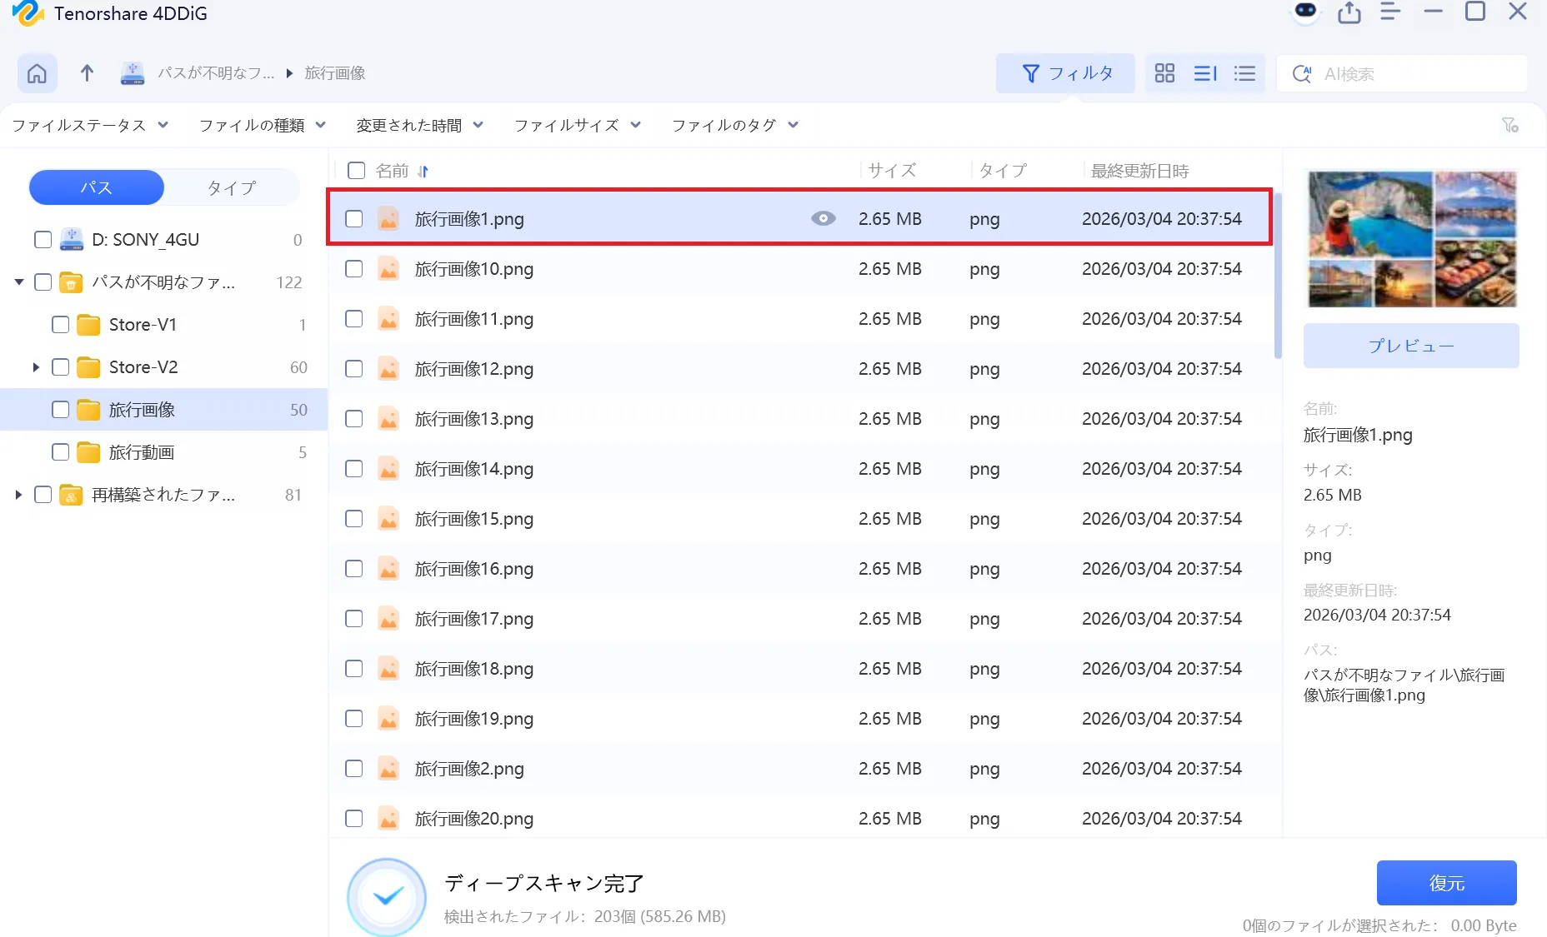
Task: Check the D: SONY_4GU drive checkbox
Action: pos(43,239)
